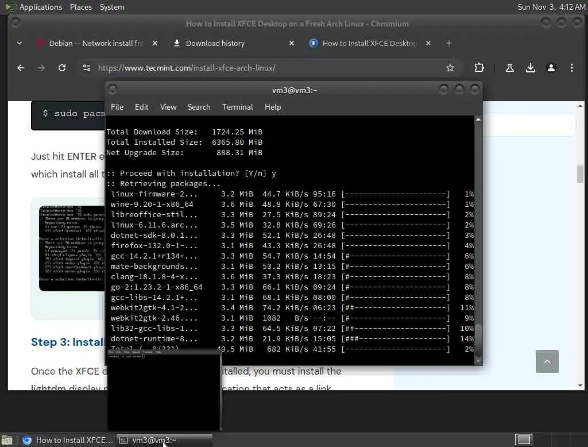588x447 pixels.
Task: Click Proceed with installation prompt line
Action: tap(192, 174)
